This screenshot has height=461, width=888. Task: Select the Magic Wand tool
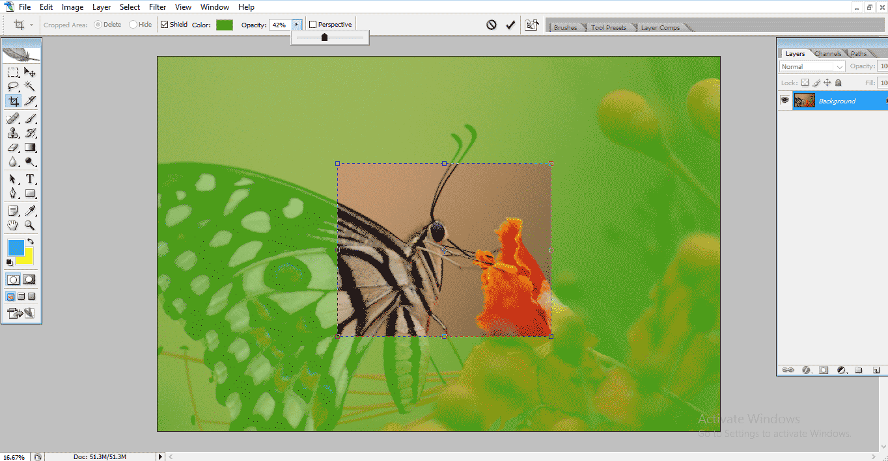tap(30, 86)
